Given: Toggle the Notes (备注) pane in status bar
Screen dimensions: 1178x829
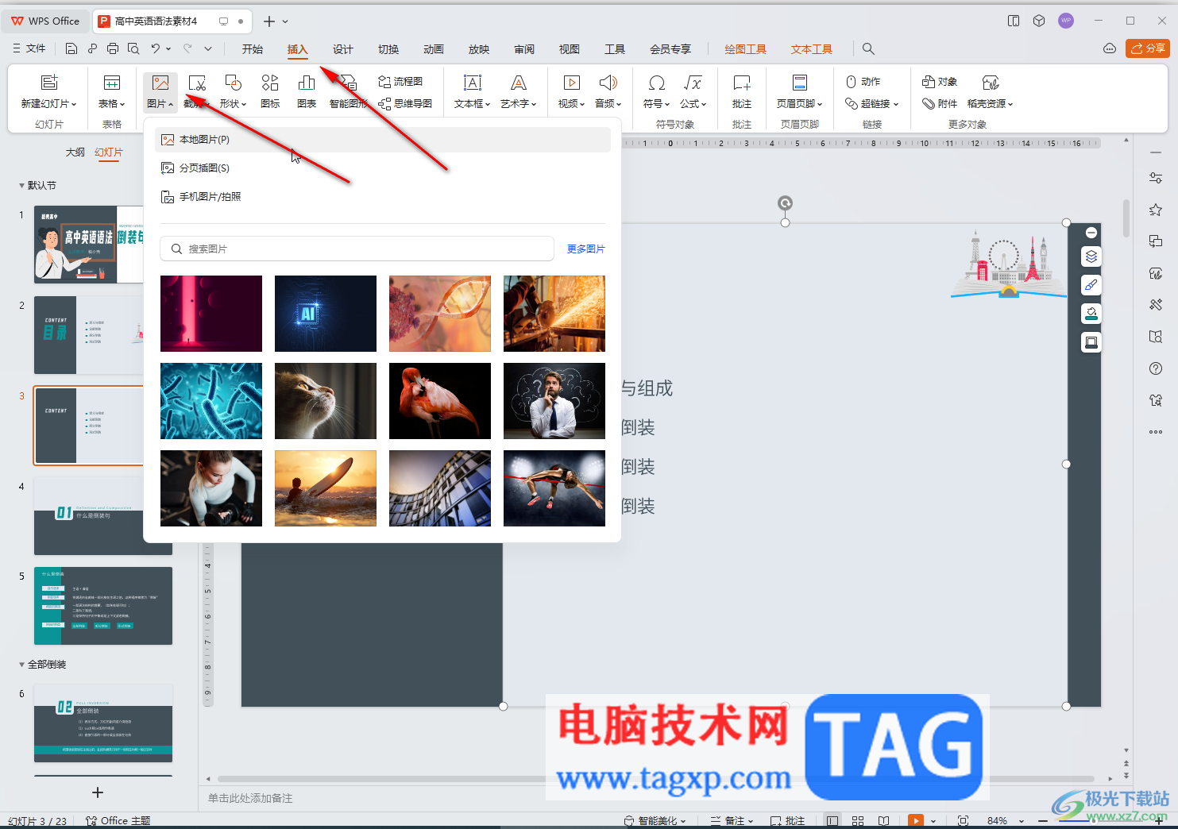Looking at the screenshot, I should point(732,820).
